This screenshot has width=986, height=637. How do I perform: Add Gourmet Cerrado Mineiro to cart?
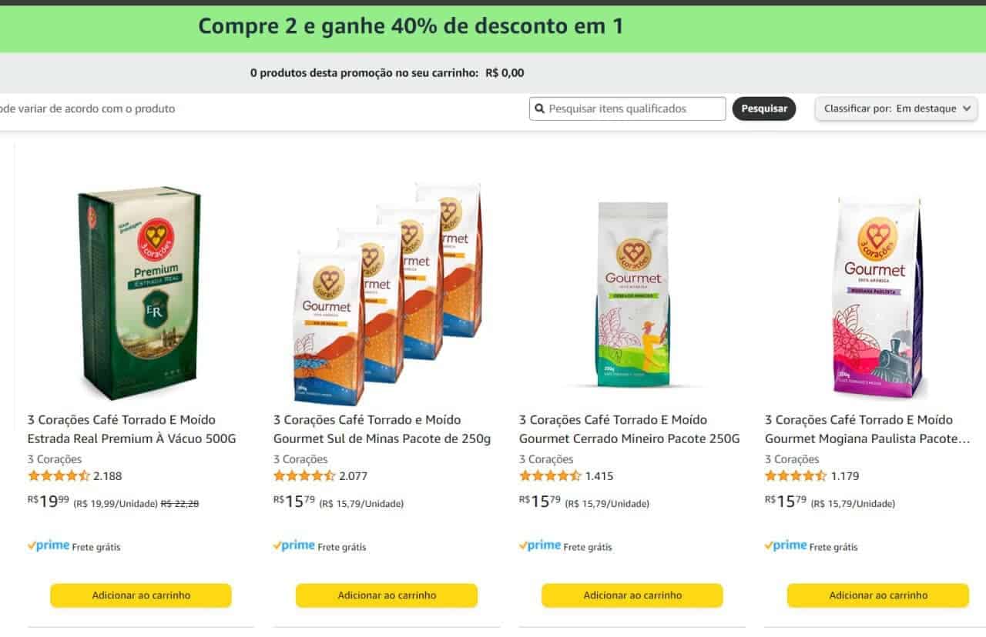[632, 595]
